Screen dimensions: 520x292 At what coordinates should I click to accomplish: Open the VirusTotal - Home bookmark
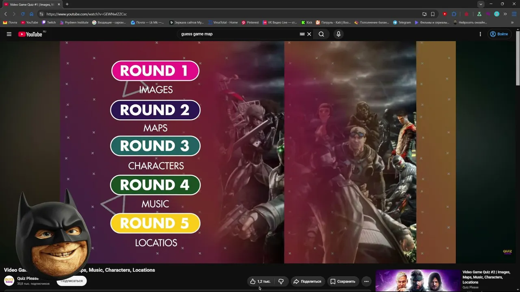coord(223,22)
